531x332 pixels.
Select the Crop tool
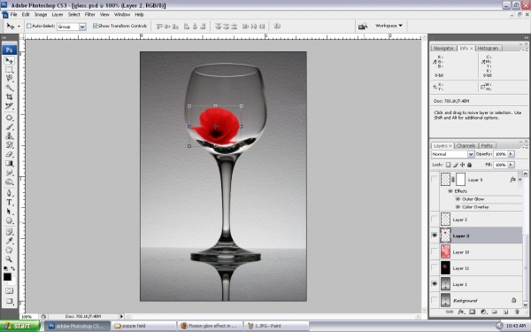9,97
